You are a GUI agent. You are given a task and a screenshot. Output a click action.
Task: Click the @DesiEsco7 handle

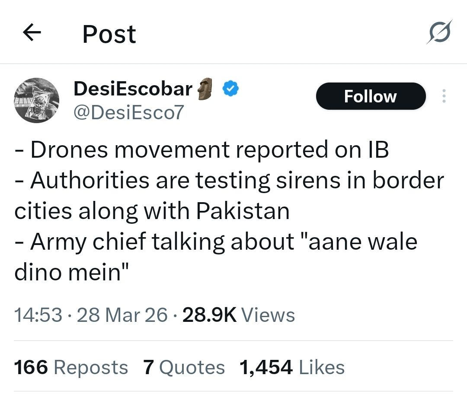click(x=129, y=113)
